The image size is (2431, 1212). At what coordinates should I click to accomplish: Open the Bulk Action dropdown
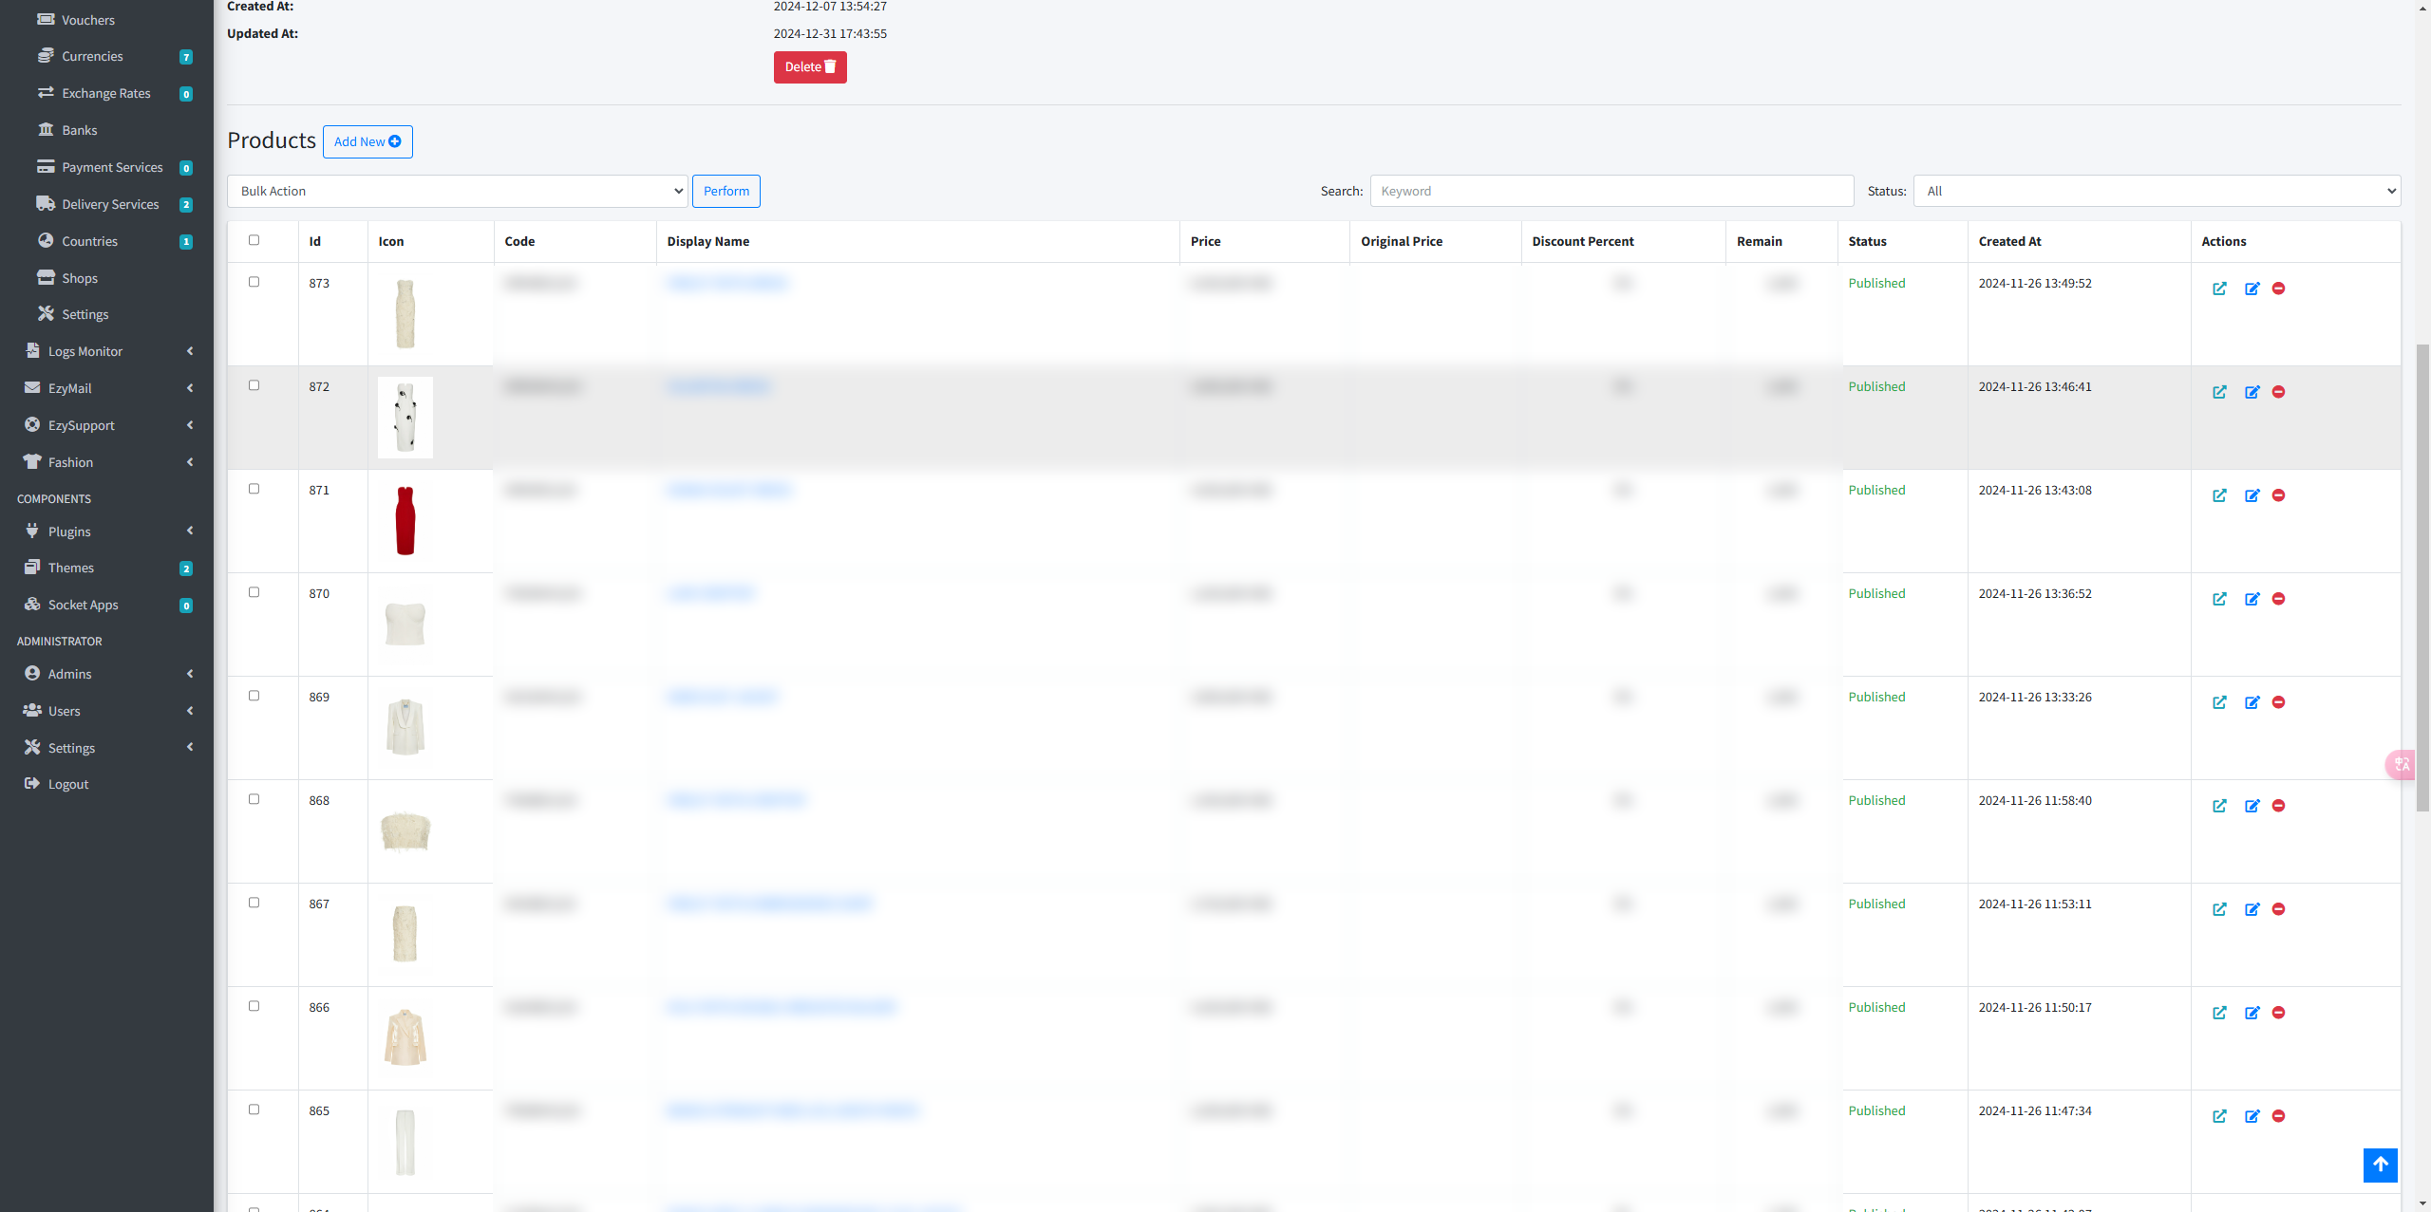[457, 191]
